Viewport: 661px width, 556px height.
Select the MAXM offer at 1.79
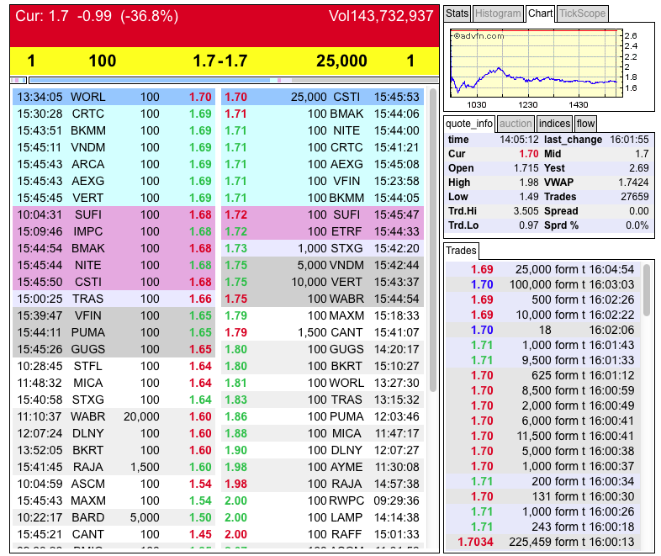click(x=322, y=315)
